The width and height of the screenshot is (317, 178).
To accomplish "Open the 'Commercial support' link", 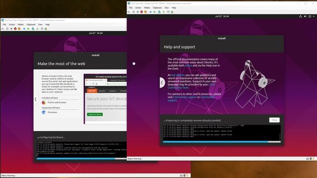I will tap(191, 99).
